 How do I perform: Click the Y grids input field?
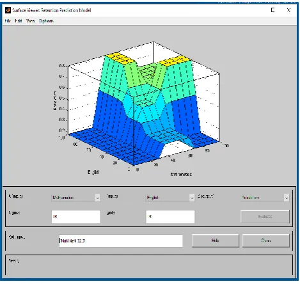click(170, 217)
